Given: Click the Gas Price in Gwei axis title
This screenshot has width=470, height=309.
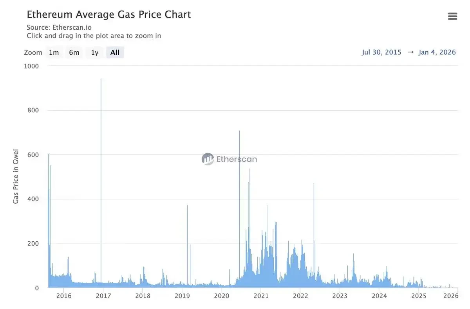Looking at the screenshot, I should (x=16, y=176).
